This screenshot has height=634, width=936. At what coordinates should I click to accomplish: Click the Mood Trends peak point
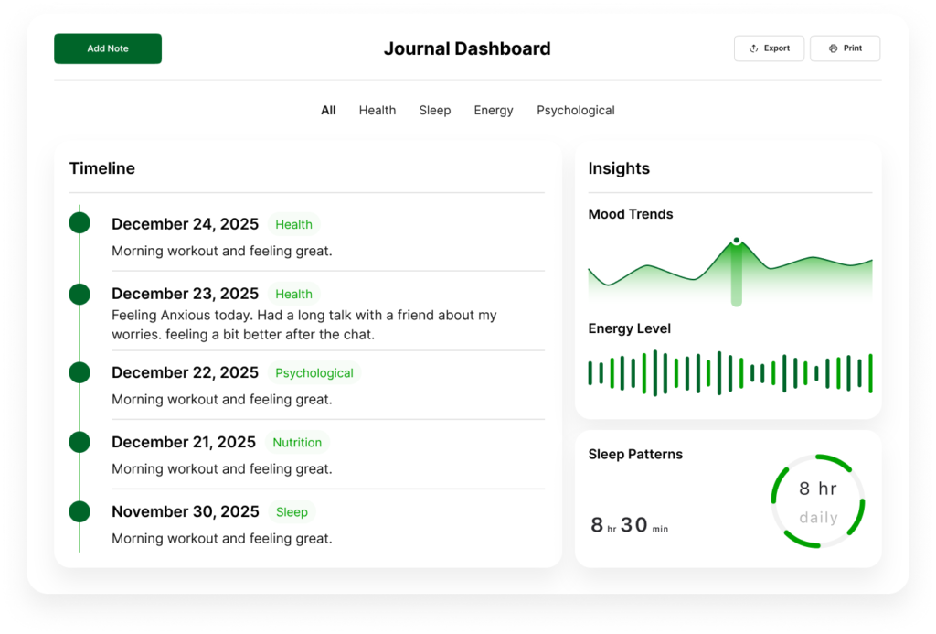(x=736, y=242)
